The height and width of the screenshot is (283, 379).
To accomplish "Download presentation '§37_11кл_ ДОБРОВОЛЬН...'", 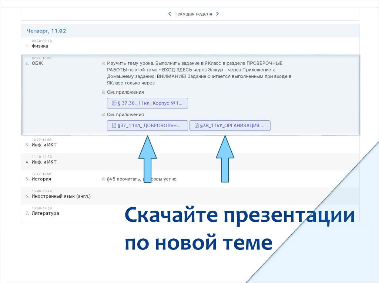I will point(147,125).
